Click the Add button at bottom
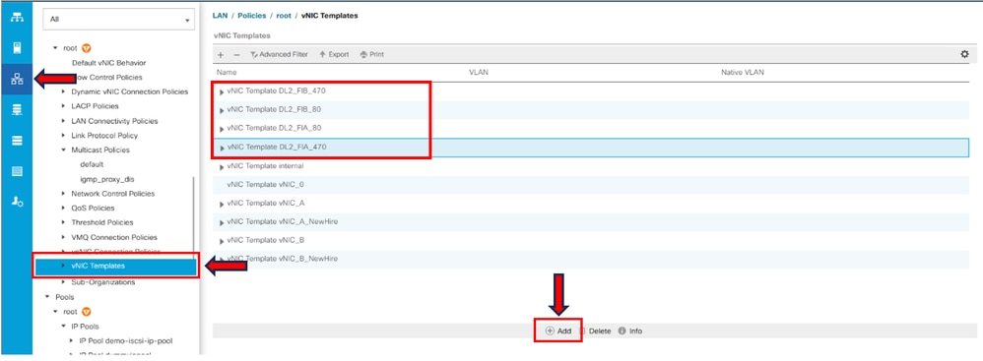The height and width of the screenshot is (361, 983). 558,331
